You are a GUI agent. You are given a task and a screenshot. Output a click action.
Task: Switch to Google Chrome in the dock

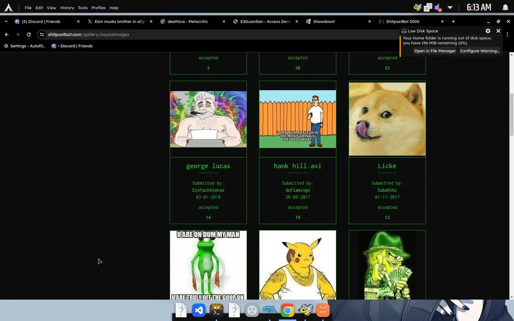coord(288,311)
